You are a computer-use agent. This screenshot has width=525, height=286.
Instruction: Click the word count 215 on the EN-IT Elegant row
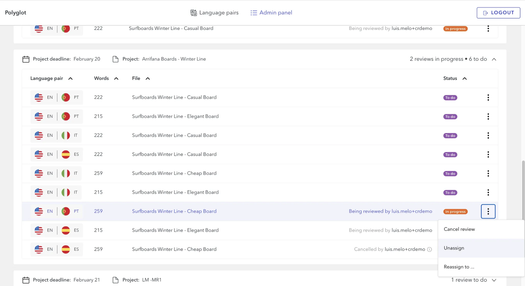[x=98, y=192]
